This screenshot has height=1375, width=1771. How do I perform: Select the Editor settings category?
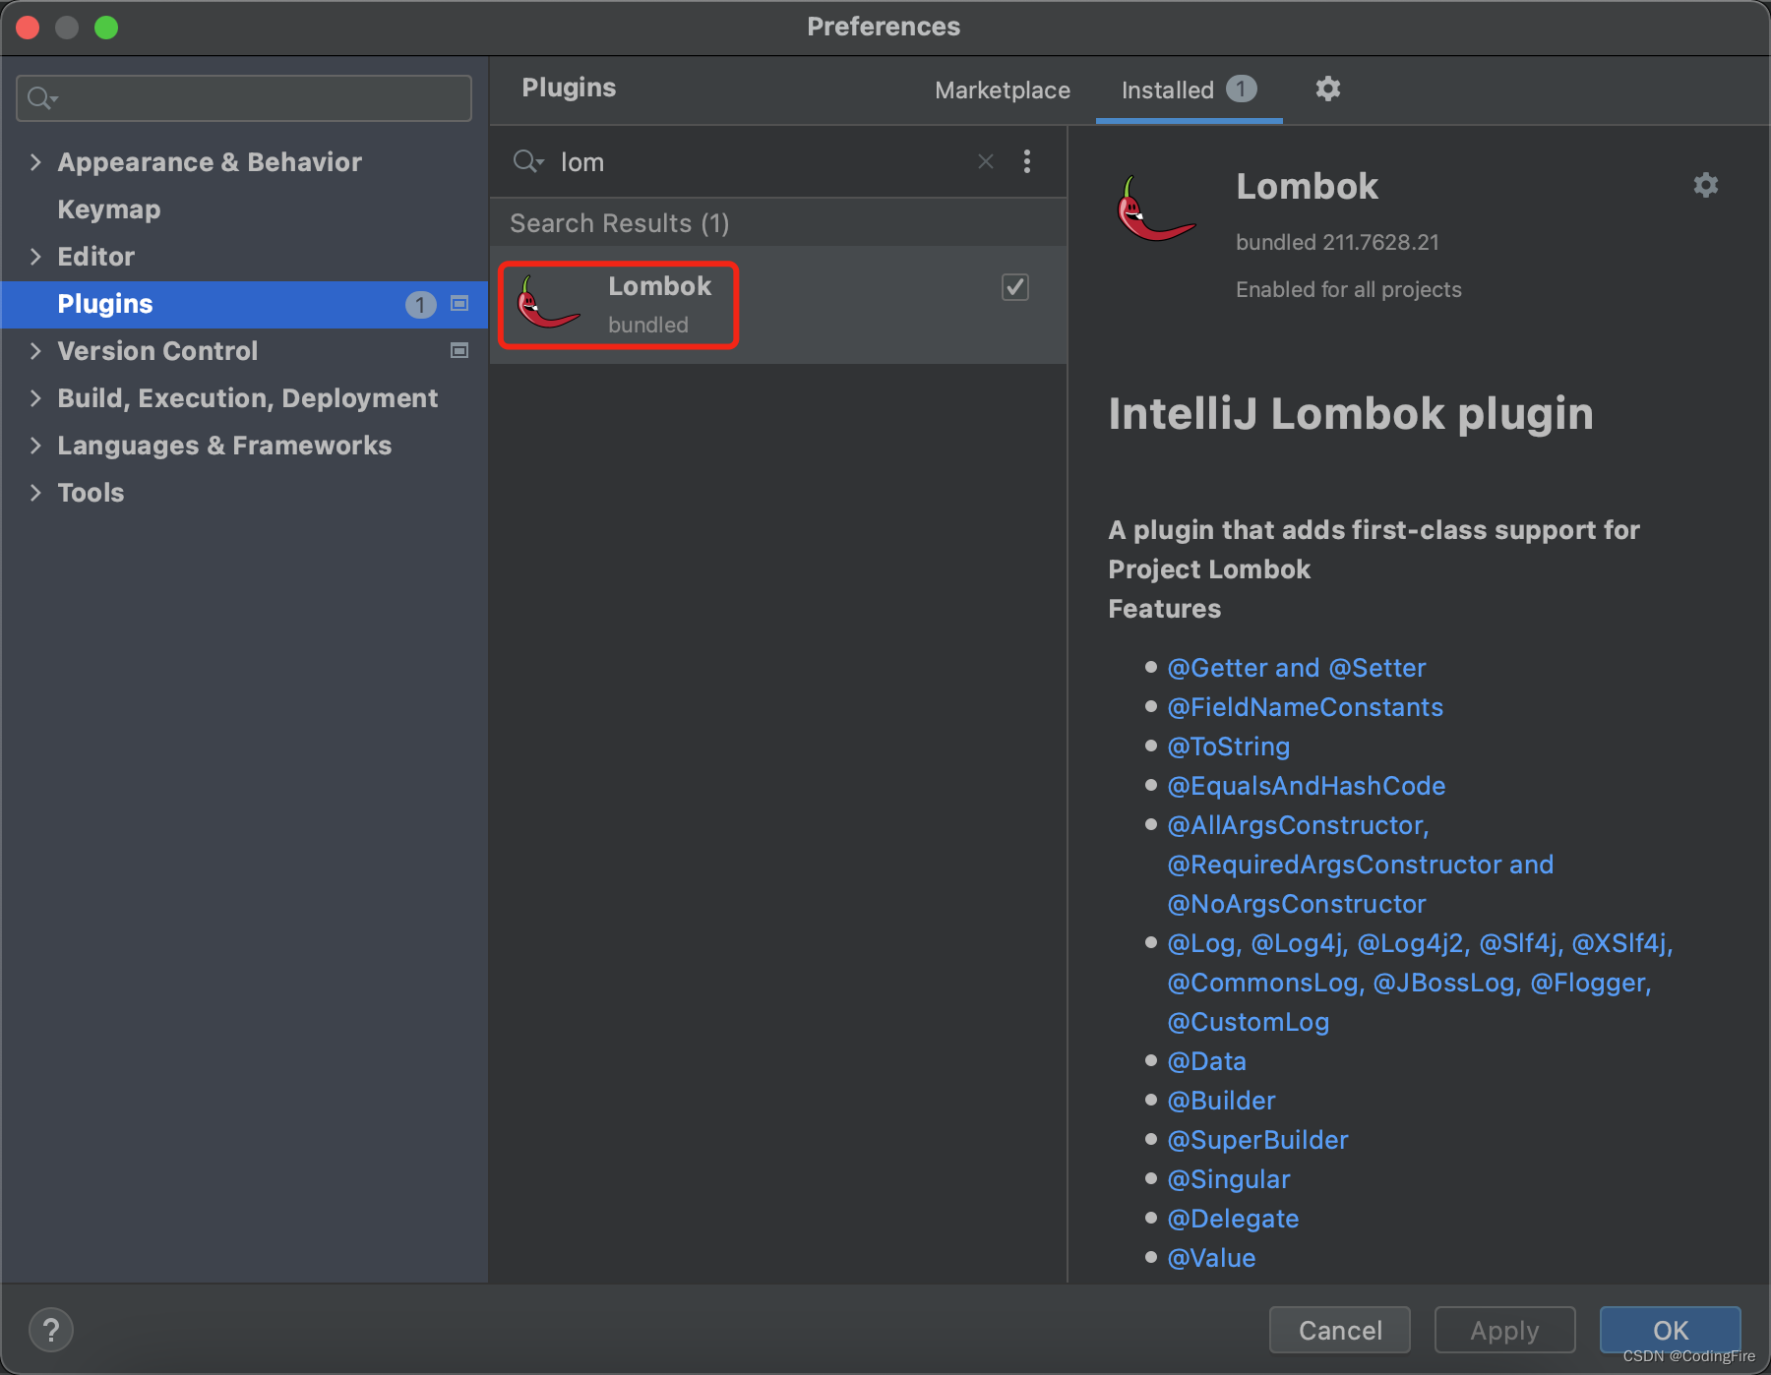(95, 257)
